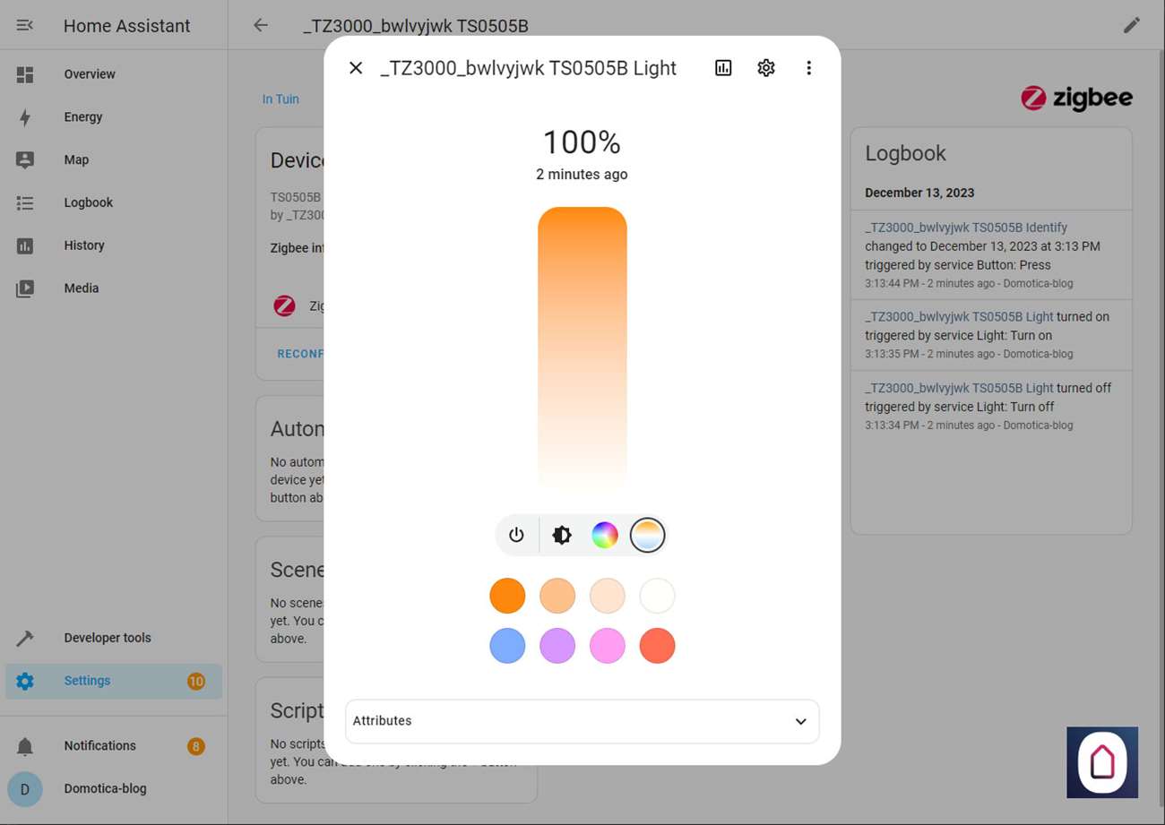This screenshot has height=825, width=1165.
Task: Click the Map icon in sidebar
Action: [25, 159]
